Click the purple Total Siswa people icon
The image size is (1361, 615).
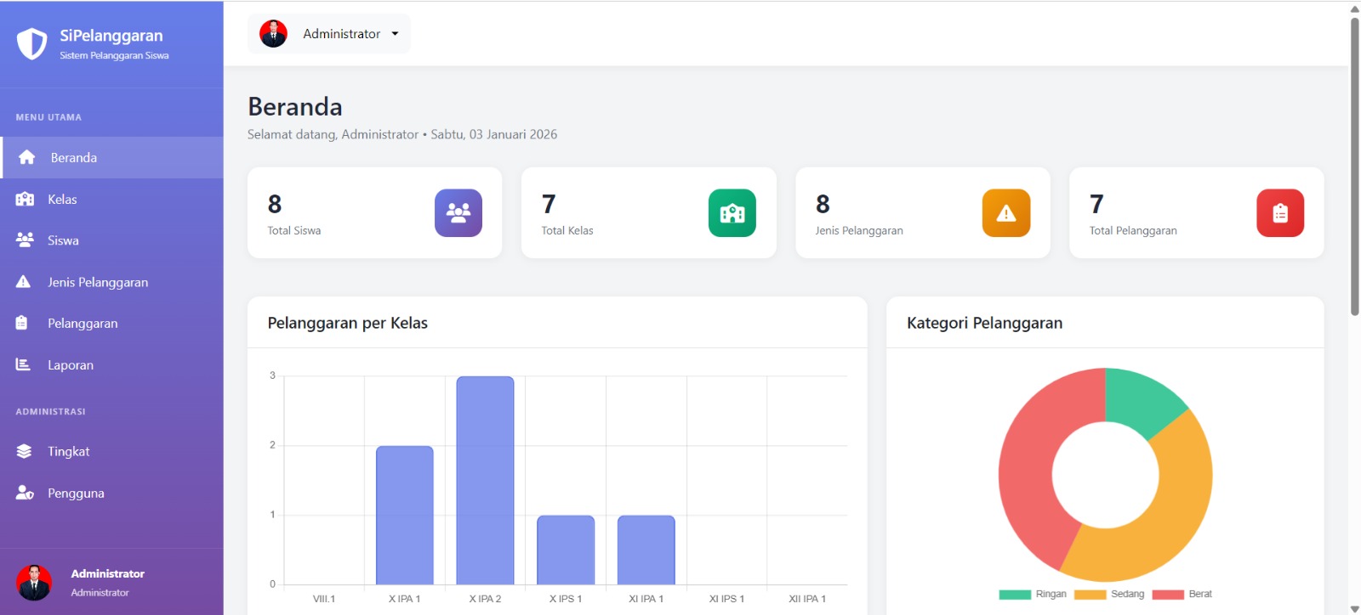click(x=458, y=212)
